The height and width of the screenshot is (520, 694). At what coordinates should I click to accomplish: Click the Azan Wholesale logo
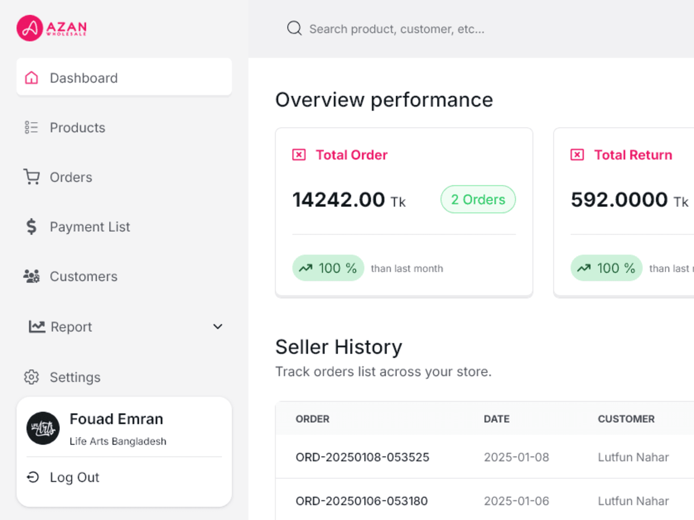(51, 28)
